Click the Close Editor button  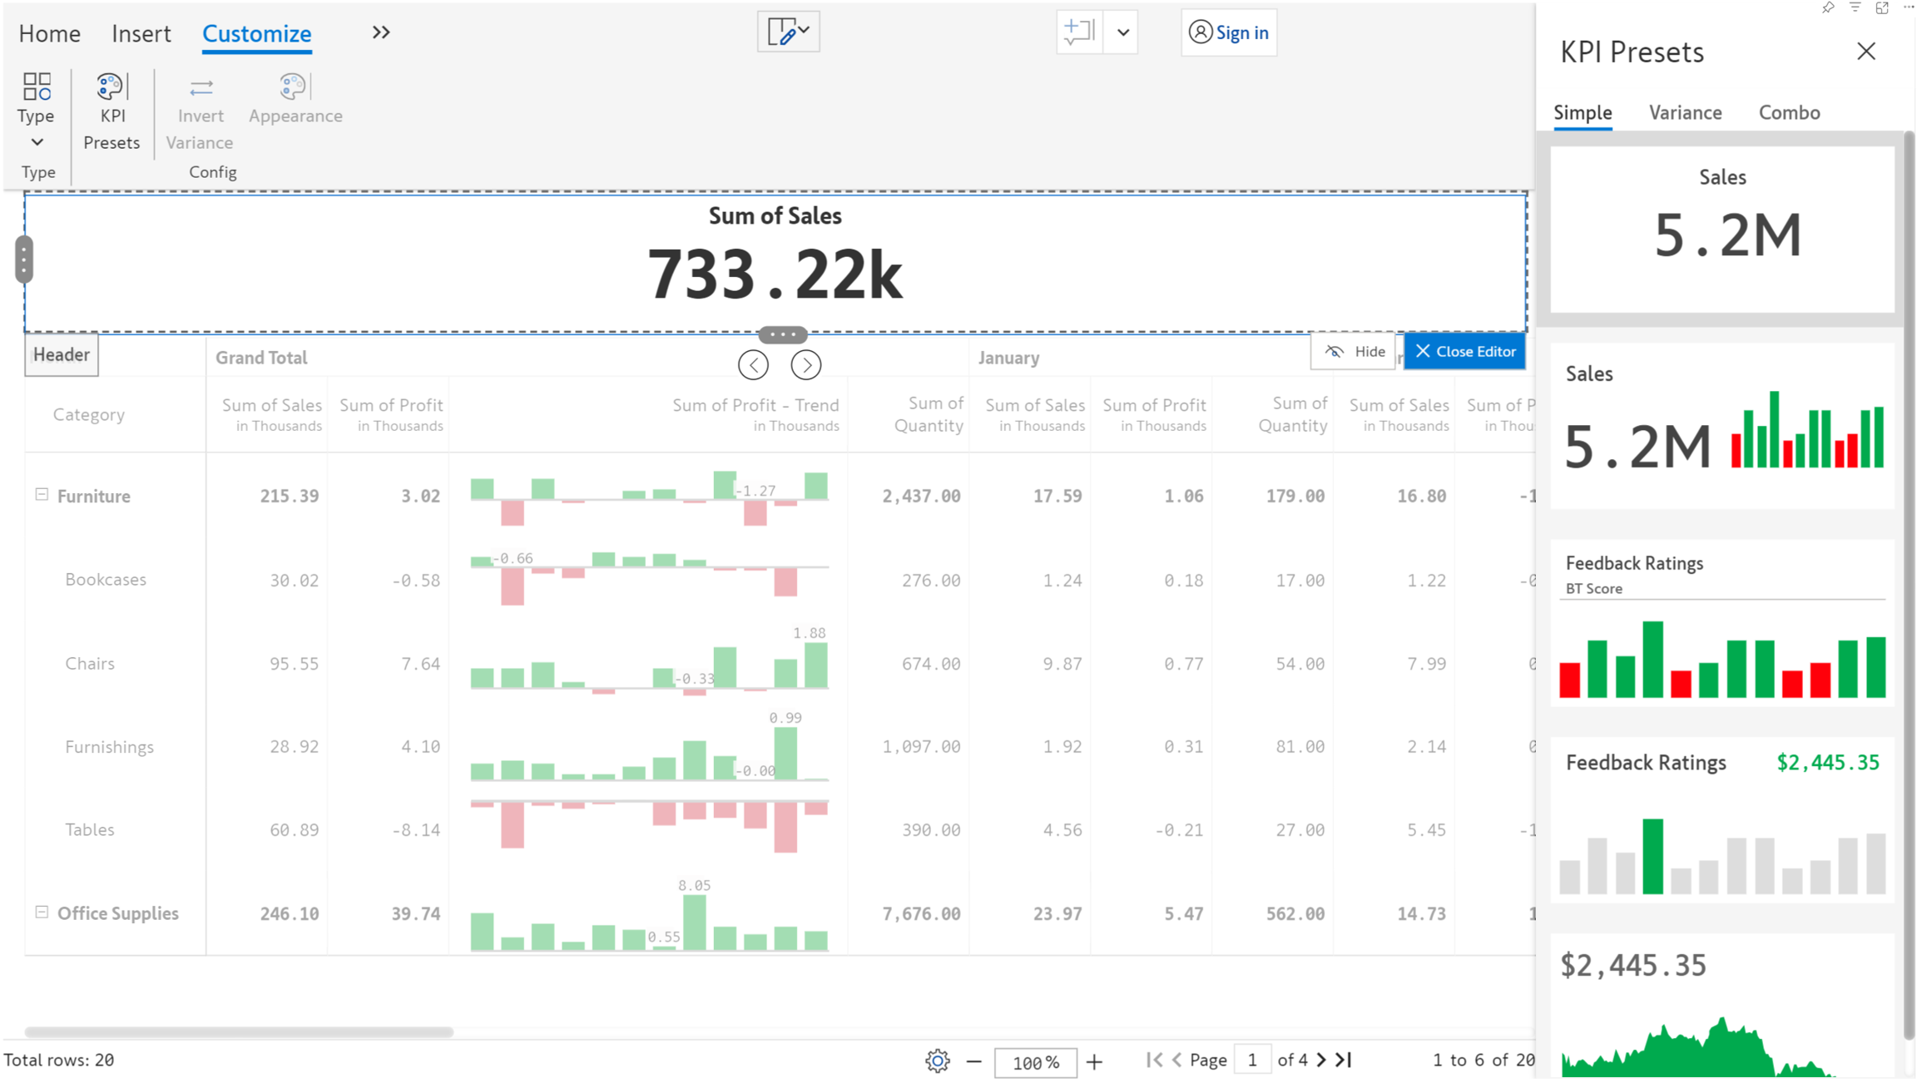tap(1465, 352)
